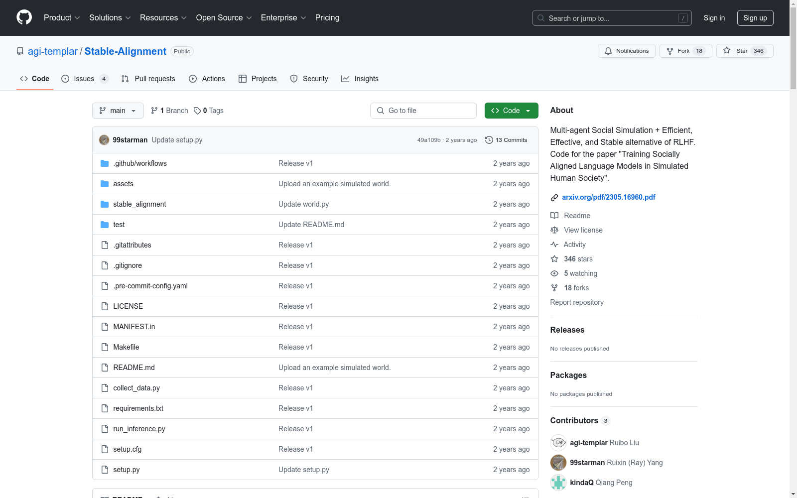797x498 pixels.
Task: Select the Code tab
Action: tap(35, 79)
